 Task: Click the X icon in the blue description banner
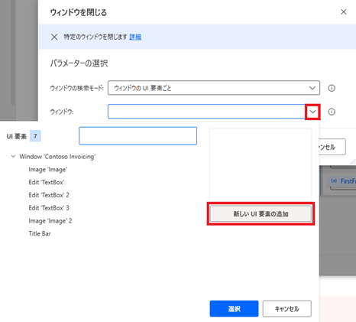point(54,37)
